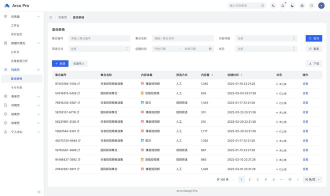Open the 状态 filter dropdown
The image size is (330, 196).
click(x=266, y=49)
